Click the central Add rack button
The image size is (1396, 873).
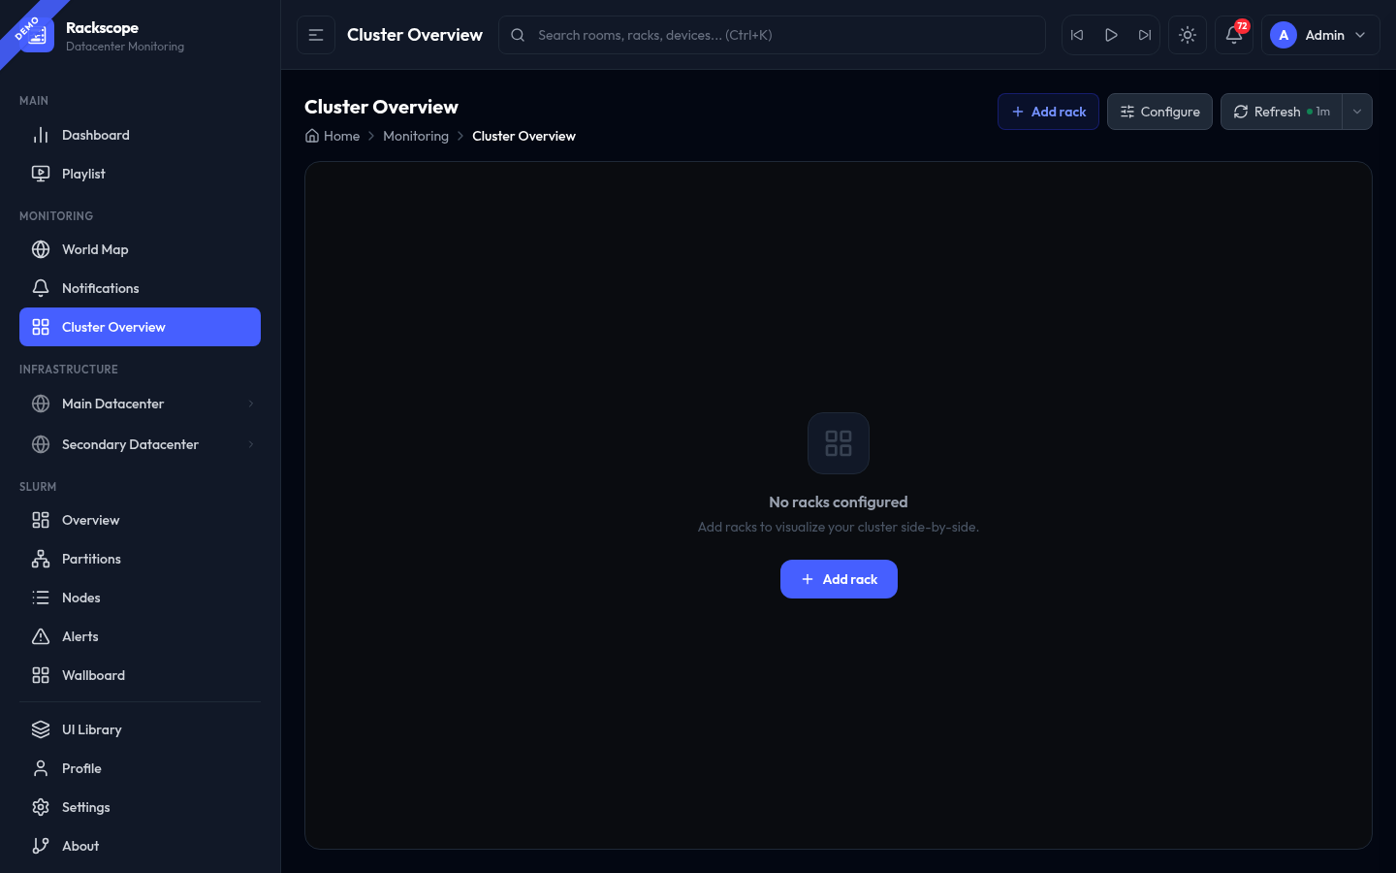839,579
